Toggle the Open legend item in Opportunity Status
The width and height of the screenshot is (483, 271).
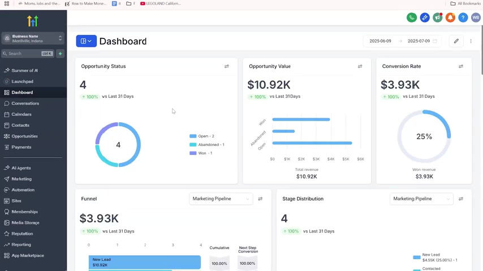(x=202, y=136)
